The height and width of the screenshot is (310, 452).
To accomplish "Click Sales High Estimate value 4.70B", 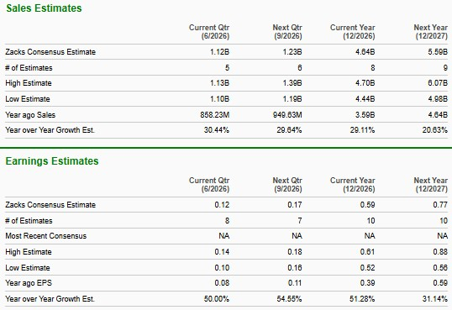I will click(365, 83).
